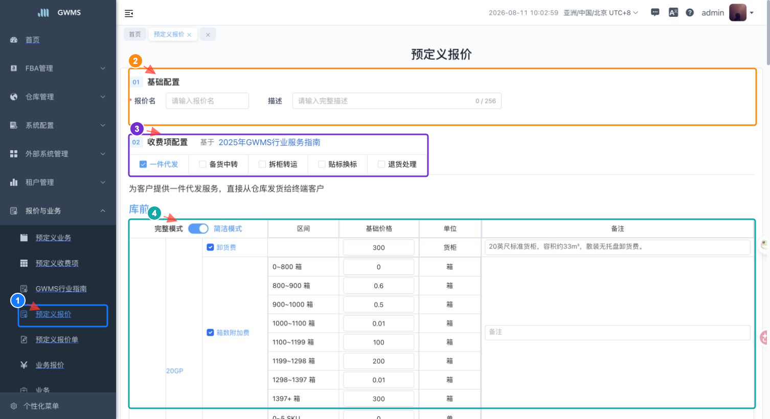Edit the 800~900 箱 price field 0.6
The height and width of the screenshot is (419, 770).
[x=379, y=286]
